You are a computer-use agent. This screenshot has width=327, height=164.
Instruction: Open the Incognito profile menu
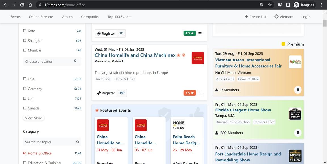[305, 5]
